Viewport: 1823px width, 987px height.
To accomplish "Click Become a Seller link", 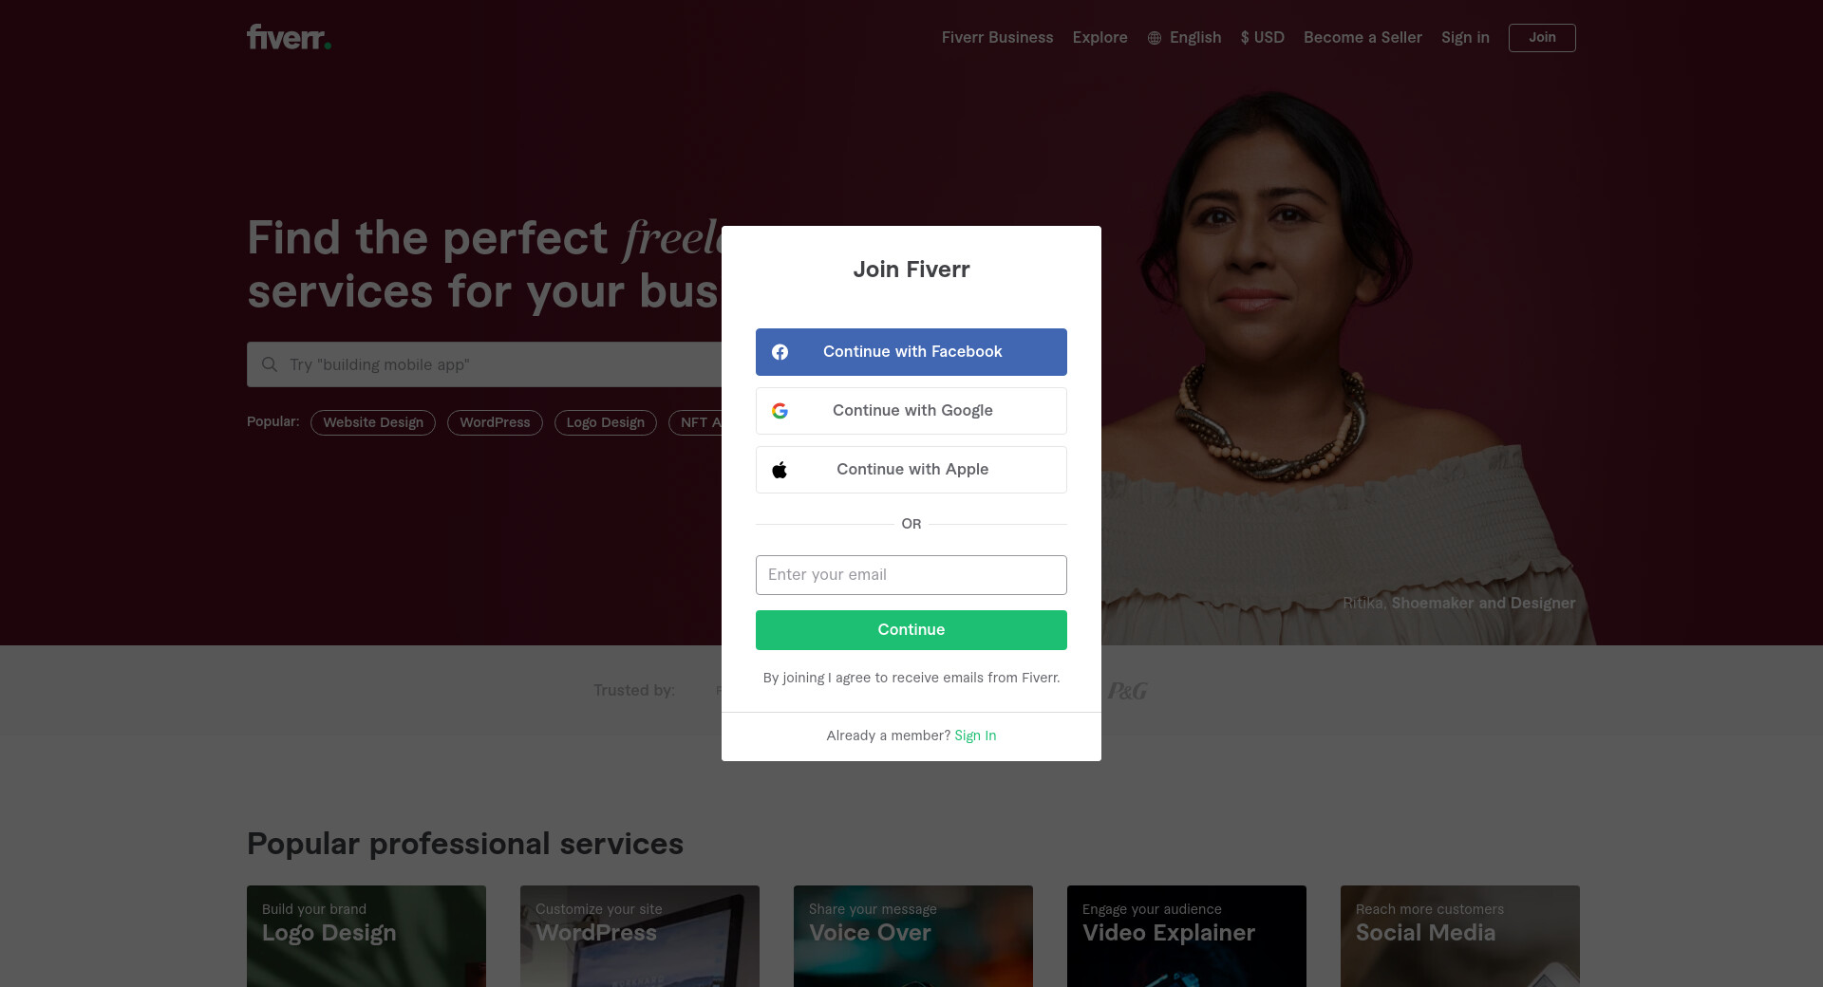I will click(1363, 38).
